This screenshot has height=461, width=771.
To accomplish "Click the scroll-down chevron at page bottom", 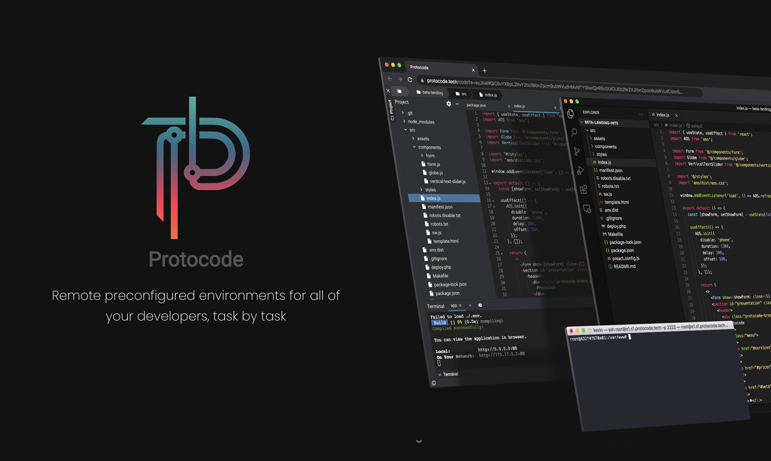I will click(419, 442).
